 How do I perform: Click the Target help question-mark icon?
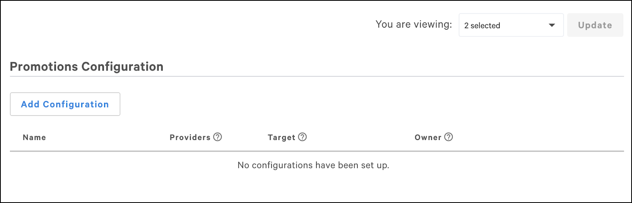pyautogui.click(x=302, y=137)
